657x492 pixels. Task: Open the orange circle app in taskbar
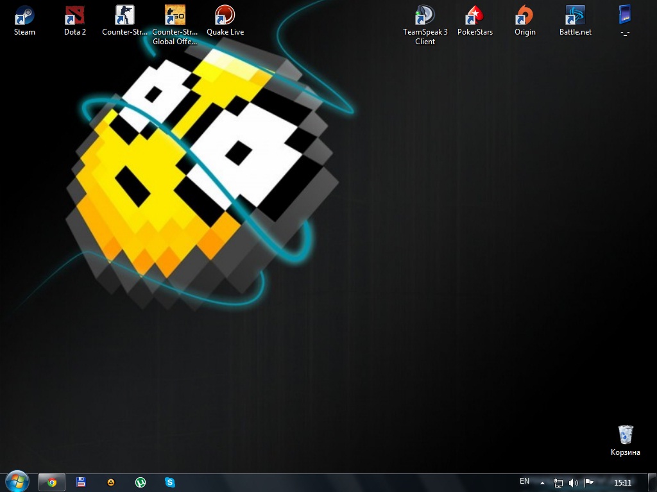(110, 482)
